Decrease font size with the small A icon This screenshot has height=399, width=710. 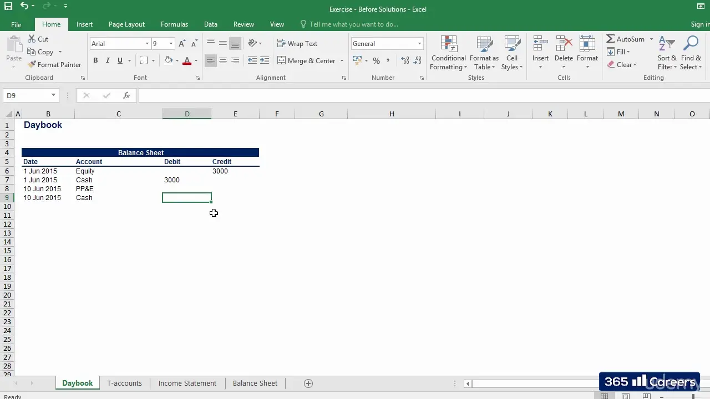(x=194, y=44)
